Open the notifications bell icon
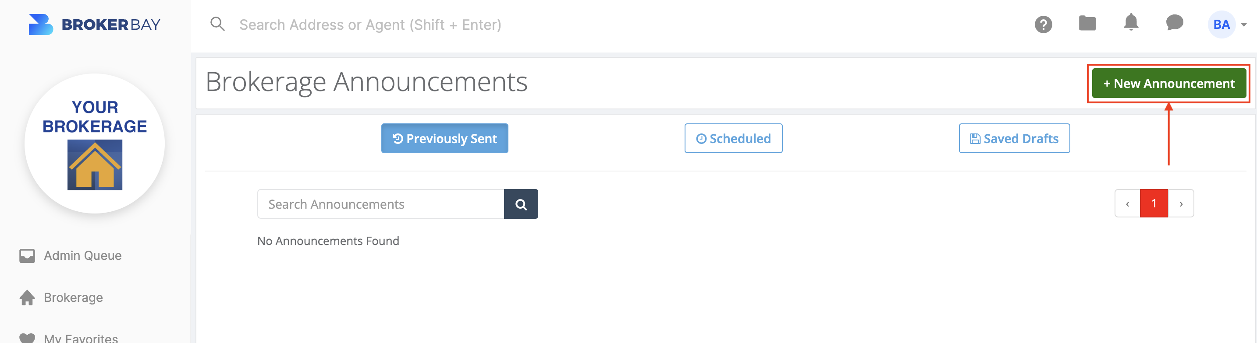Viewport: 1257px width, 343px height. point(1131,23)
